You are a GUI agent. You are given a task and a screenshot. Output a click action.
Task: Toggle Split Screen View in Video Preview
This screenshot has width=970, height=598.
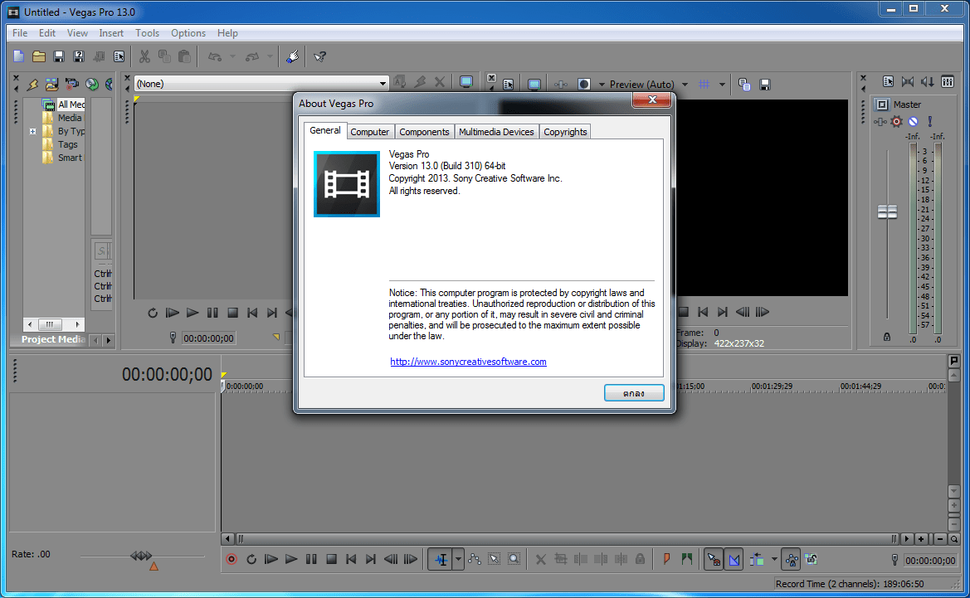tap(583, 84)
